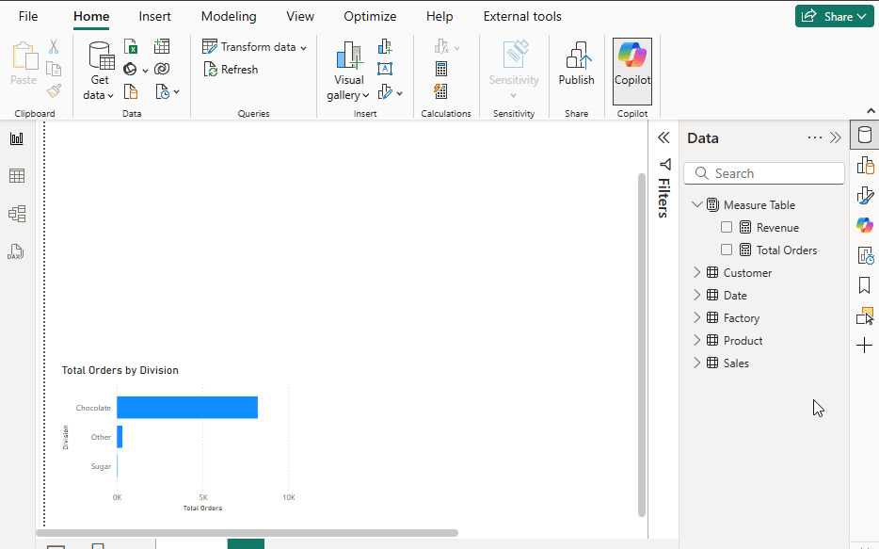Launch Copilot from the ribbon
This screenshot has width=879, height=549.
click(632, 72)
